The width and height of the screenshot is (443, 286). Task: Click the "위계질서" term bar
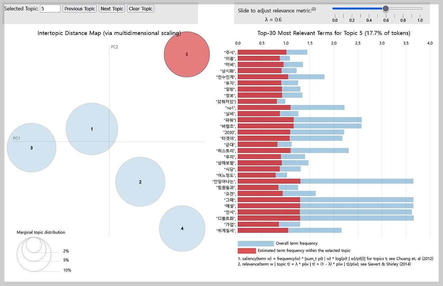[x=290, y=230]
